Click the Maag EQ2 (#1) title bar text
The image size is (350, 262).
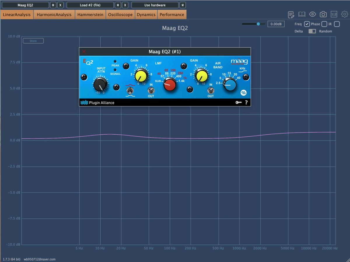click(165, 52)
